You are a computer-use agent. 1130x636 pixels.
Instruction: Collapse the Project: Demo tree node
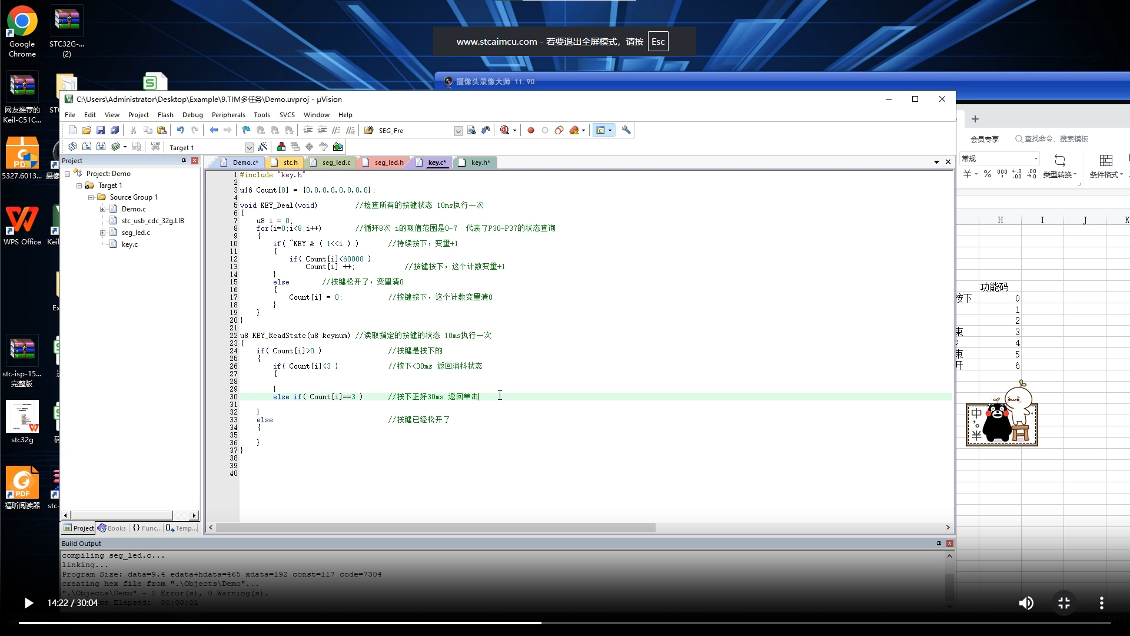pos(68,174)
